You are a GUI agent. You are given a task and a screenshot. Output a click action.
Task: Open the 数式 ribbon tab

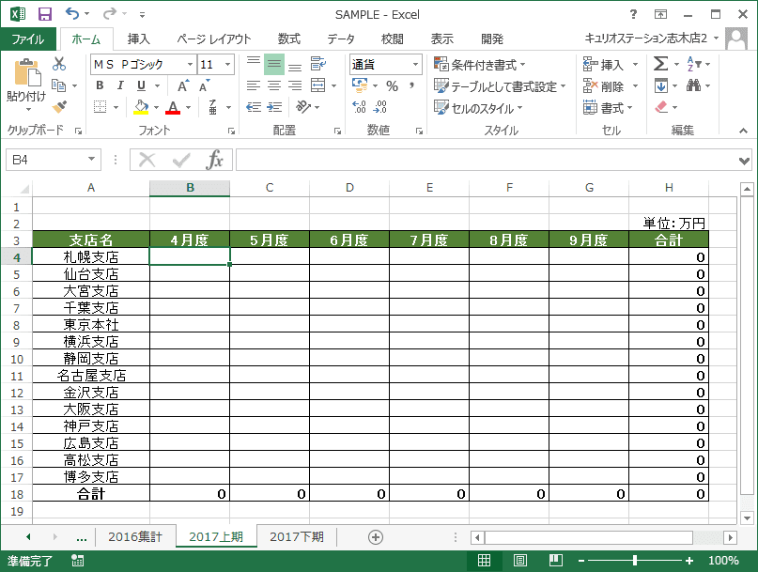[x=288, y=39]
